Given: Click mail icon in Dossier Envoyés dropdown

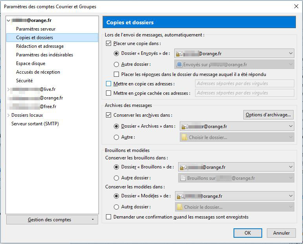Looking at the screenshot, I should pos(180,54).
